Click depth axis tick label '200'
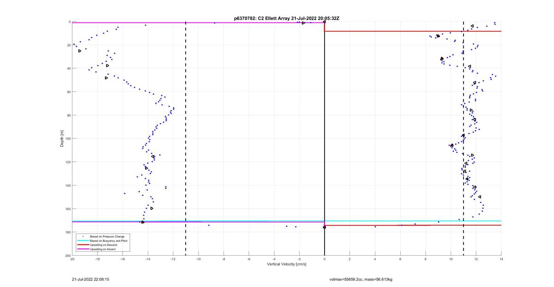554x287 pixels. click(x=67, y=256)
